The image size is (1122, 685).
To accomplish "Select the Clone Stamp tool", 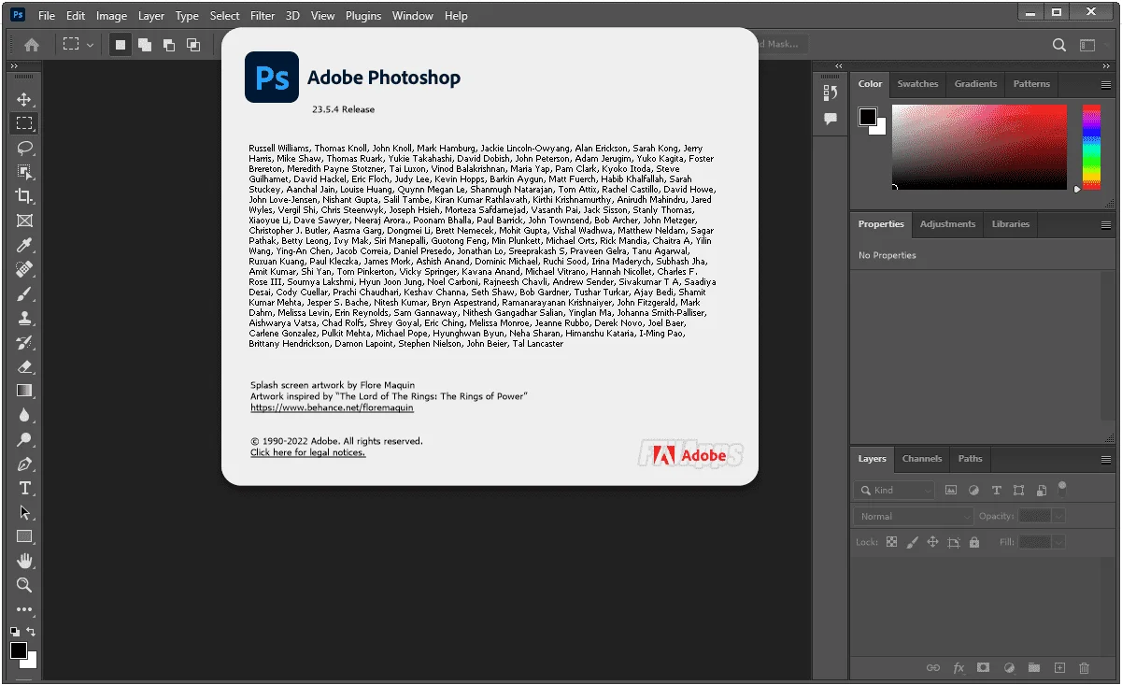I will (x=24, y=318).
